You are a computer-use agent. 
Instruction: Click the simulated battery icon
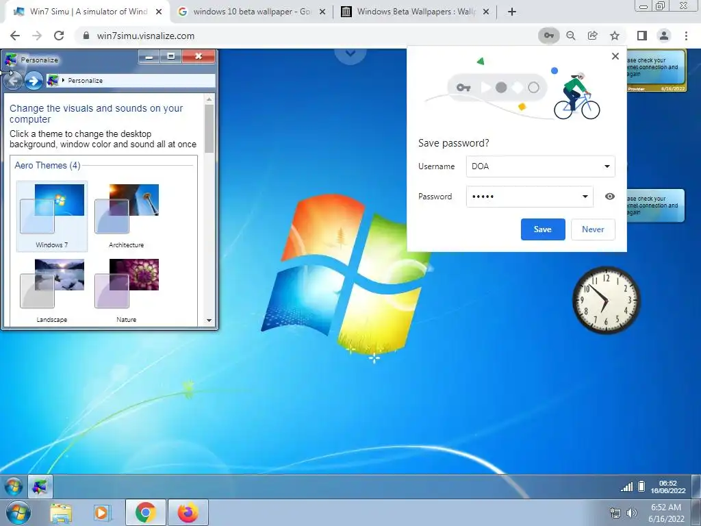(641, 486)
